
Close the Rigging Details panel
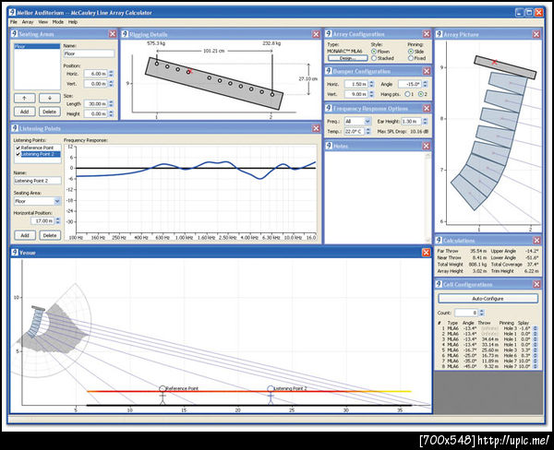click(x=316, y=34)
